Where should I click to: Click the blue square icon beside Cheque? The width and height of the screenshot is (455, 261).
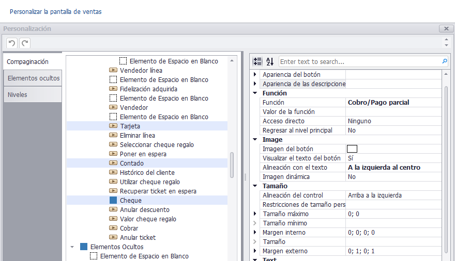tap(113, 200)
